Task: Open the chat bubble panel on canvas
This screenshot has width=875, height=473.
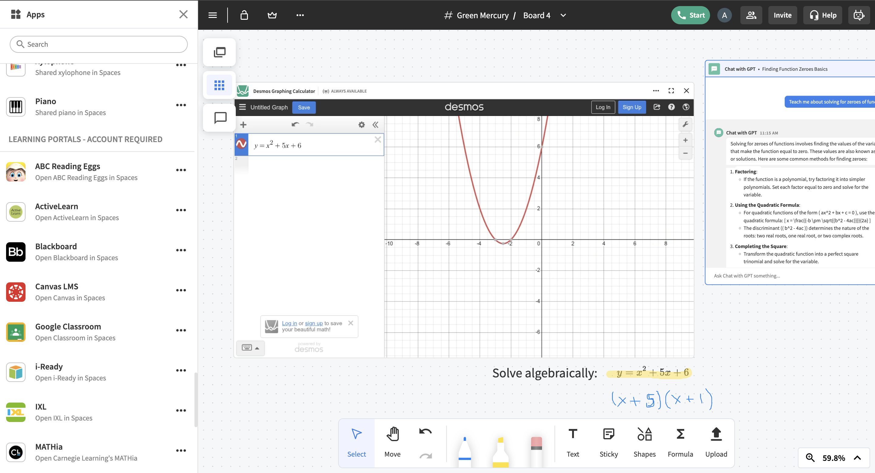Action: 219,118
